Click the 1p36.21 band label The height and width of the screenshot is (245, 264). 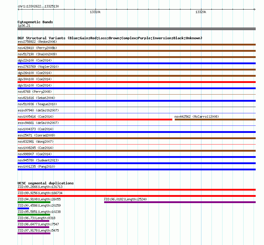pos(24,26)
